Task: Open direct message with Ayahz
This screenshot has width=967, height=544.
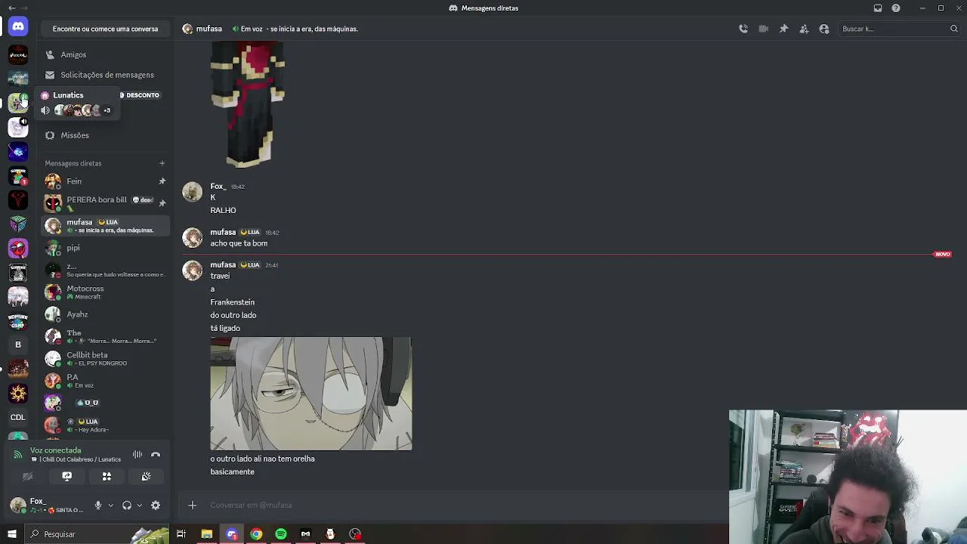Action: [105, 314]
